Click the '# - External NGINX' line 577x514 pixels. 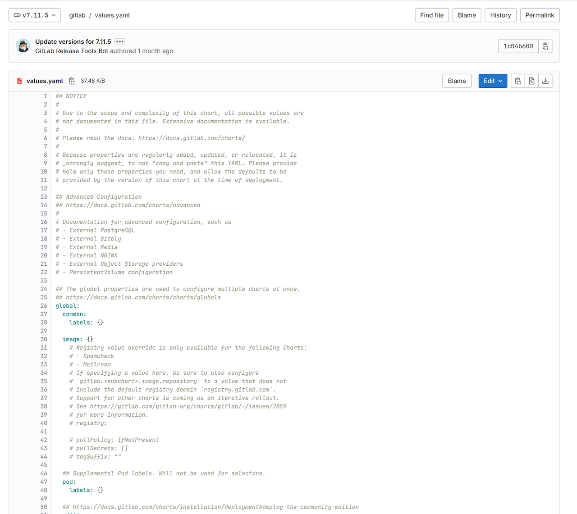point(87,255)
